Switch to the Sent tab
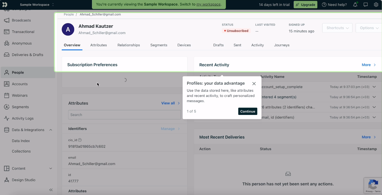 pyautogui.click(x=237, y=45)
